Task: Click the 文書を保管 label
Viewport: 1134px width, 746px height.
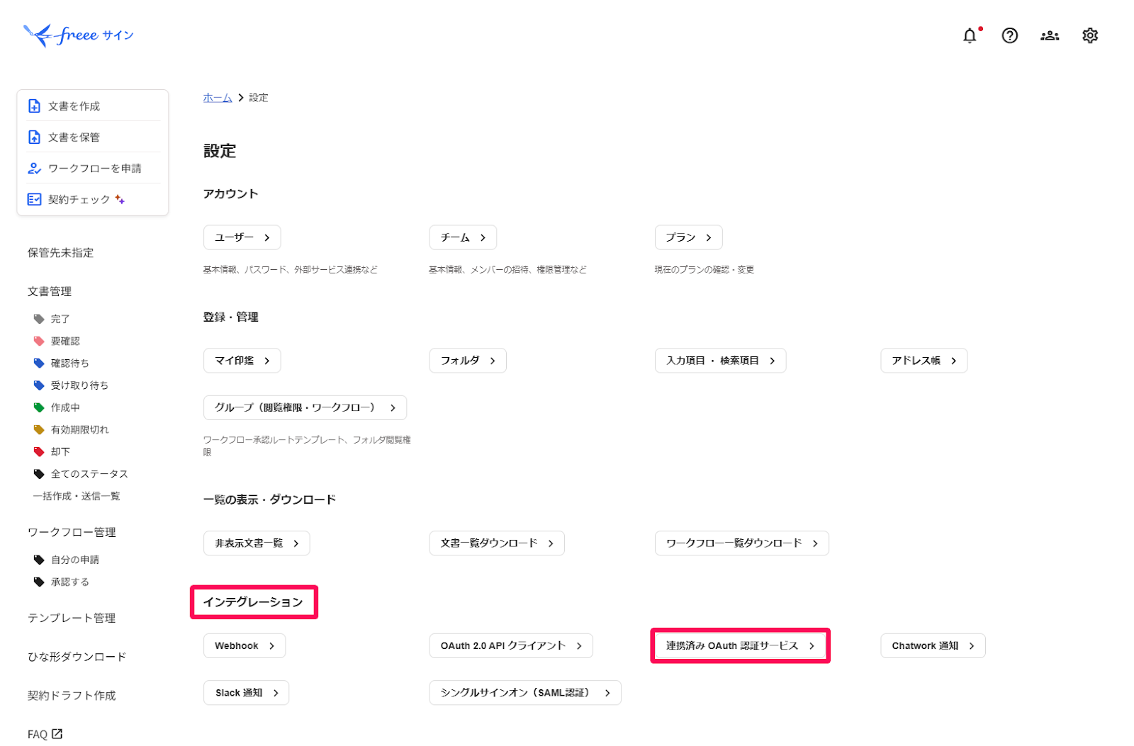Action: coord(74,137)
